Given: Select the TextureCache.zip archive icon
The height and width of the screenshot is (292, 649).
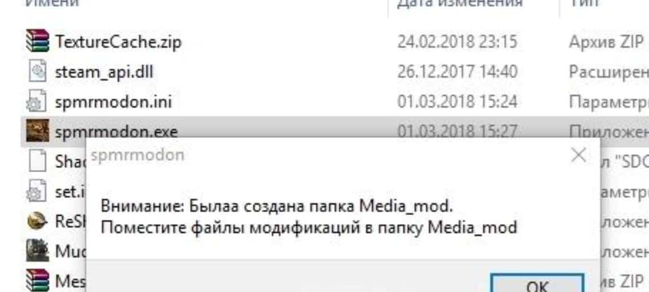Looking at the screenshot, I should 37,42.
